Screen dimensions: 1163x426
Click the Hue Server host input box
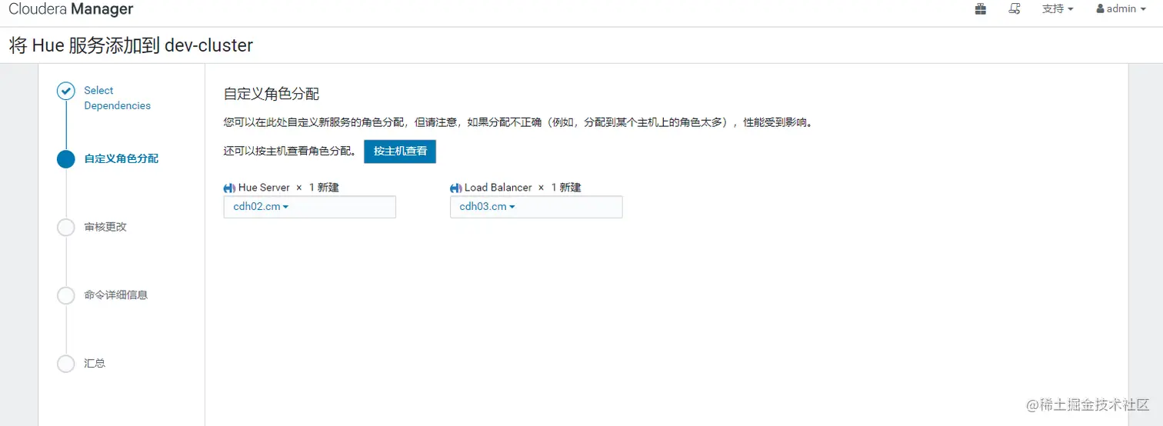click(309, 207)
